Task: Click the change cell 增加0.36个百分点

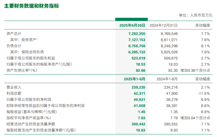Action: click(x=195, y=70)
